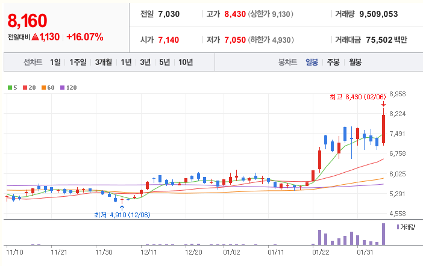Click the orange 60-day moving average swatch
Image resolution: width=423 pixels, height=266 pixels.
[x=44, y=88]
